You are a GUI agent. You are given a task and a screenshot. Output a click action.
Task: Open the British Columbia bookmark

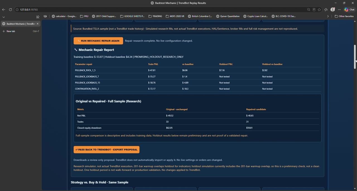200,16
